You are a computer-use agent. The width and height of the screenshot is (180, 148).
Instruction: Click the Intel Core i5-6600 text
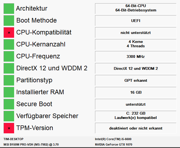point(113,139)
